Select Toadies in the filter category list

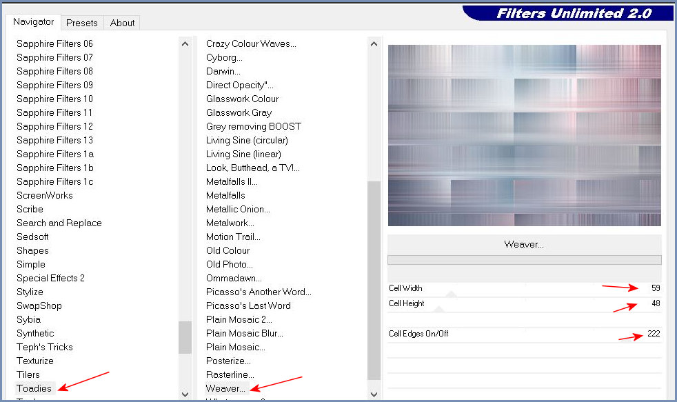click(34, 388)
